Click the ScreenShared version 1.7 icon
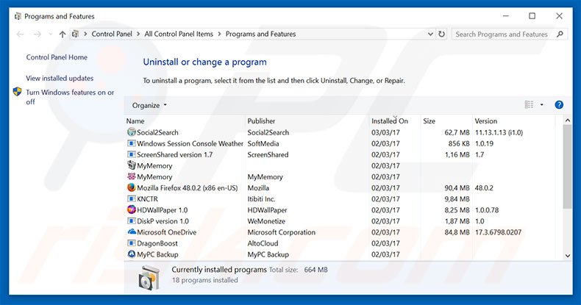The image size is (581, 305). (132, 154)
